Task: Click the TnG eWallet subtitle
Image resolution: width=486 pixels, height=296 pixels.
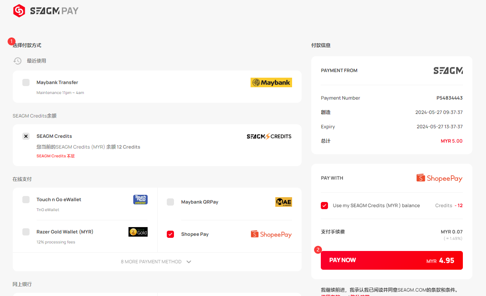Action: 48,210
